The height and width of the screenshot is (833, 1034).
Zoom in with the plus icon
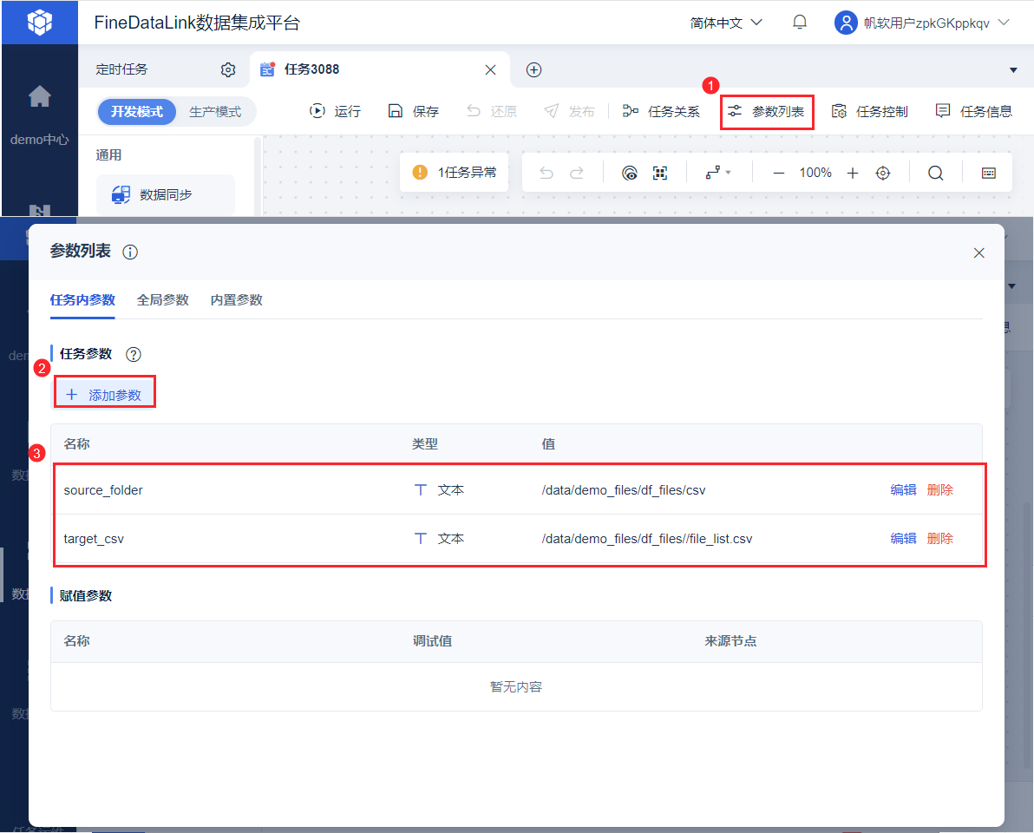click(x=853, y=173)
